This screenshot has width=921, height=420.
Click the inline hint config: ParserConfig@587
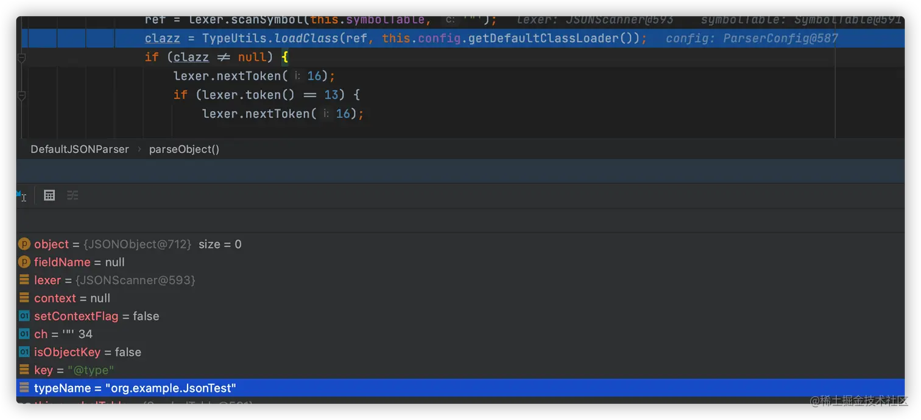point(752,38)
